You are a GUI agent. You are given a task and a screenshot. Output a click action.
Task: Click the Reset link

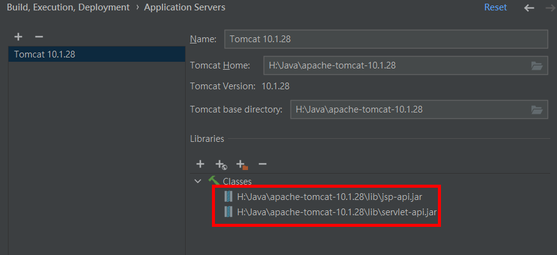point(495,7)
